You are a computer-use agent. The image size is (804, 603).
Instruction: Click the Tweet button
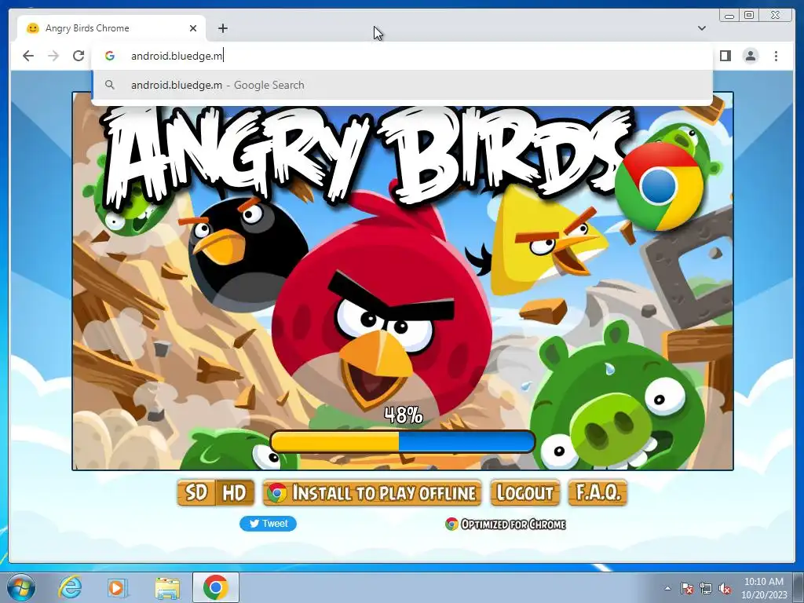click(268, 524)
